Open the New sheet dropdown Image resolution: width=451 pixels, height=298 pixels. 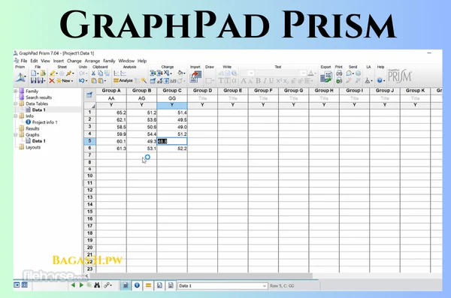click(72, 81)
